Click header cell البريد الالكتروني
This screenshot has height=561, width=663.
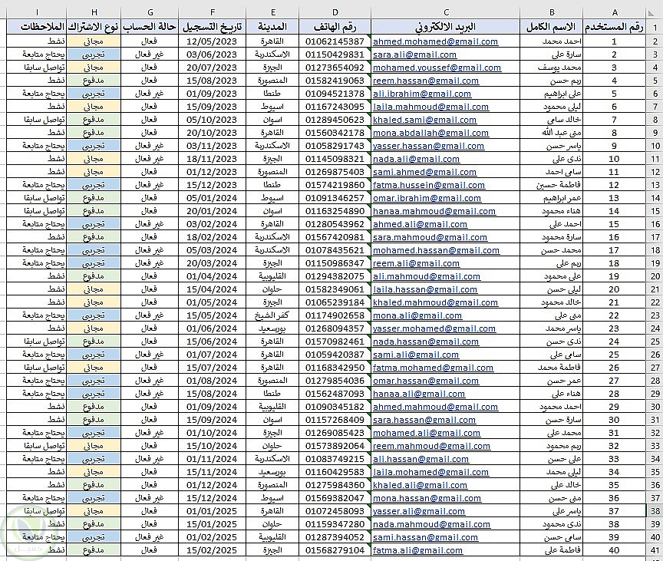tap(446, 28)
